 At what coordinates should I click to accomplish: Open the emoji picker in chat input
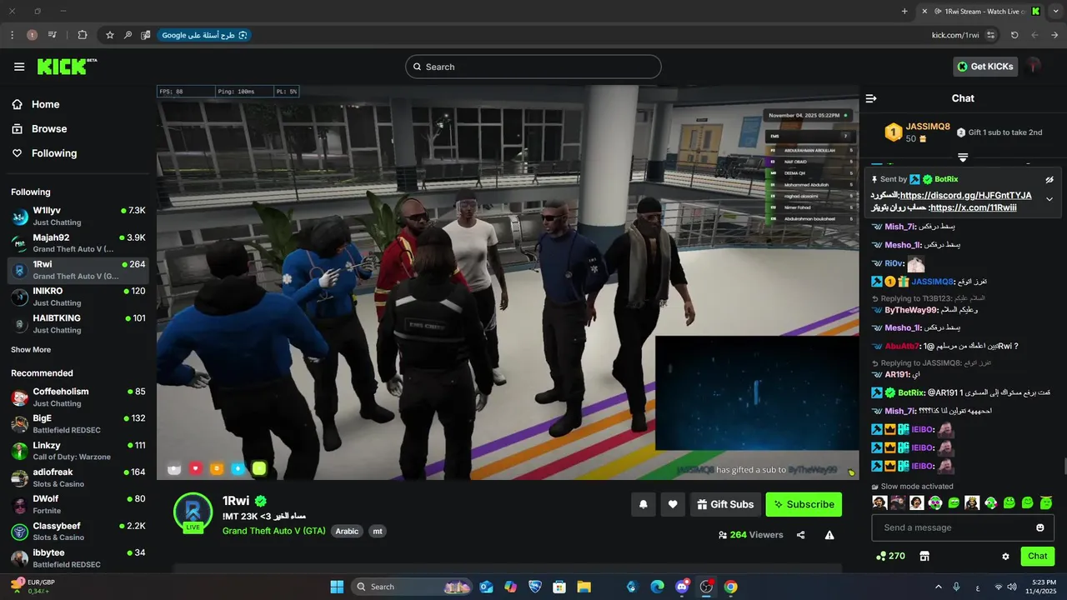[1040, 527]
